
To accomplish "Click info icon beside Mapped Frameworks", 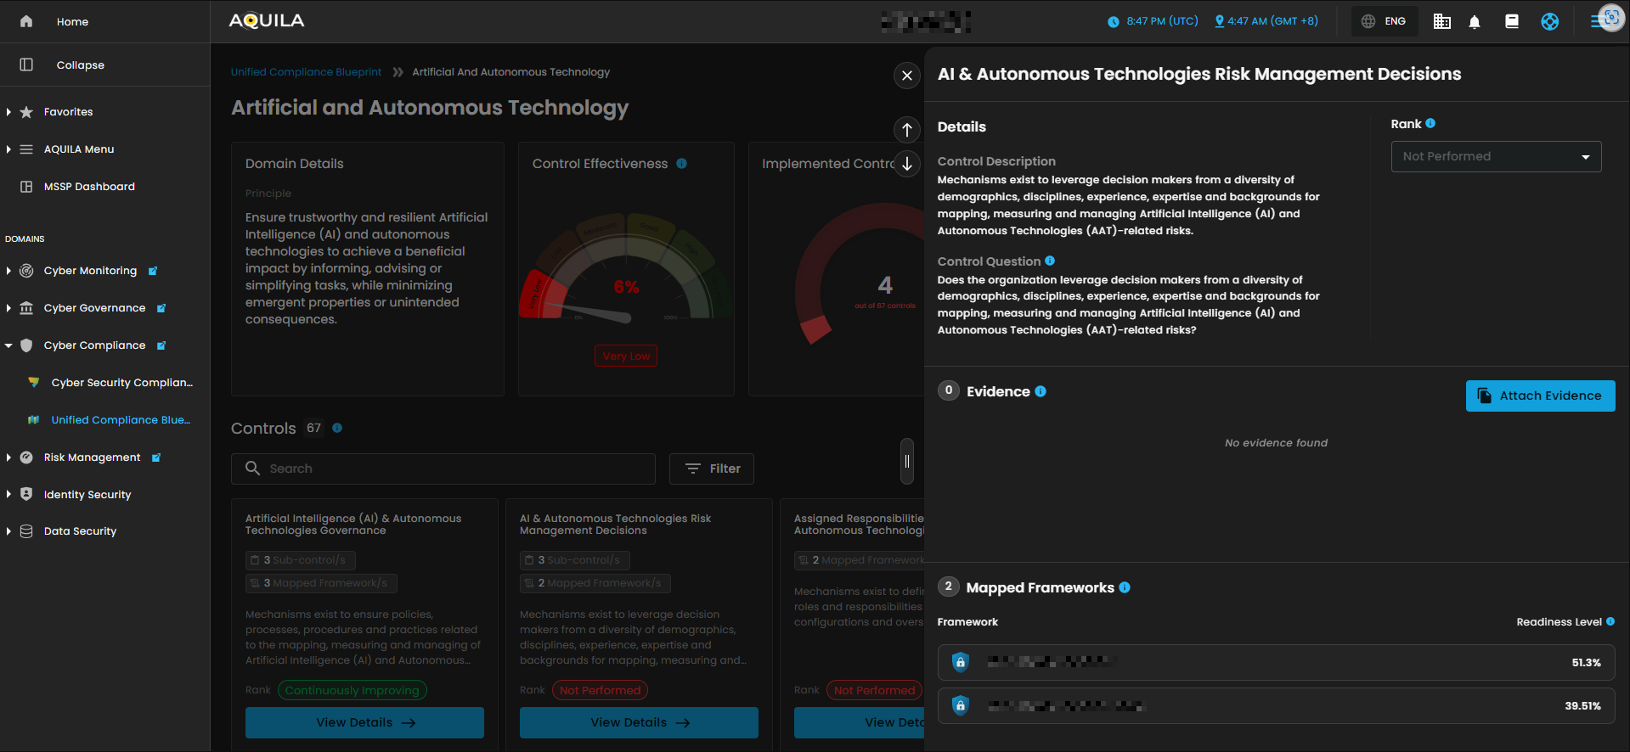I will pos(1125,587).
